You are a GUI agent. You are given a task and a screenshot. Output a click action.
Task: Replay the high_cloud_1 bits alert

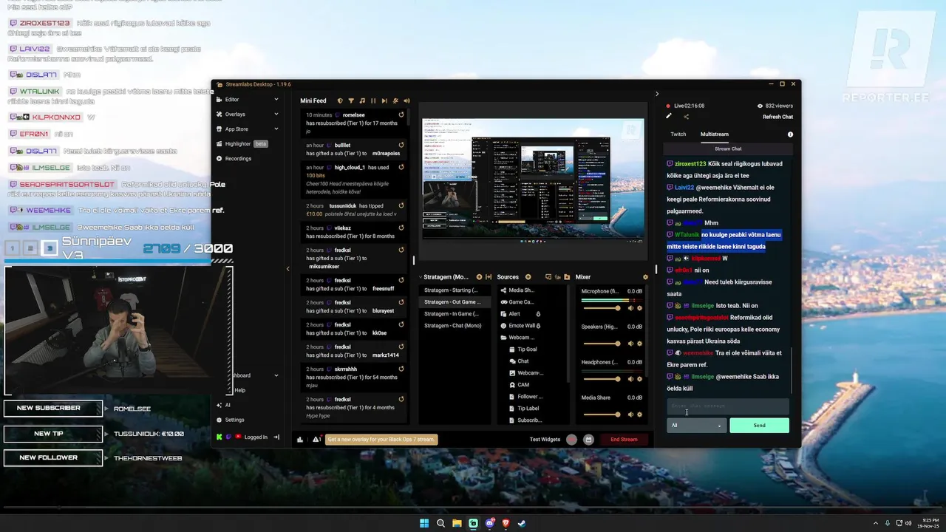[x=401, y=168]
